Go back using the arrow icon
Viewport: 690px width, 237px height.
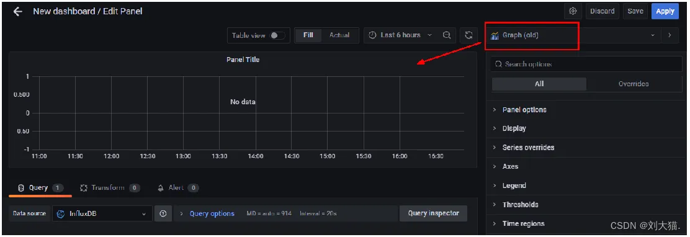(x=17, y=11)
